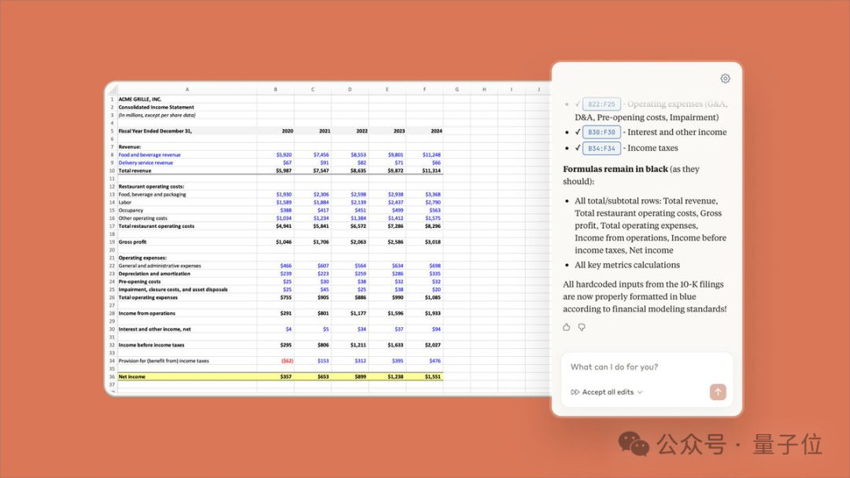Click the B22:F25 cell range chip
The image size is (850, 478).
tap(601, 104)
